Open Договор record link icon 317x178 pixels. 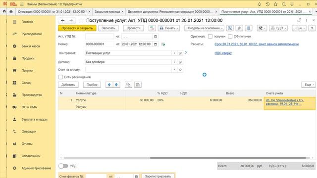[180, 62]
